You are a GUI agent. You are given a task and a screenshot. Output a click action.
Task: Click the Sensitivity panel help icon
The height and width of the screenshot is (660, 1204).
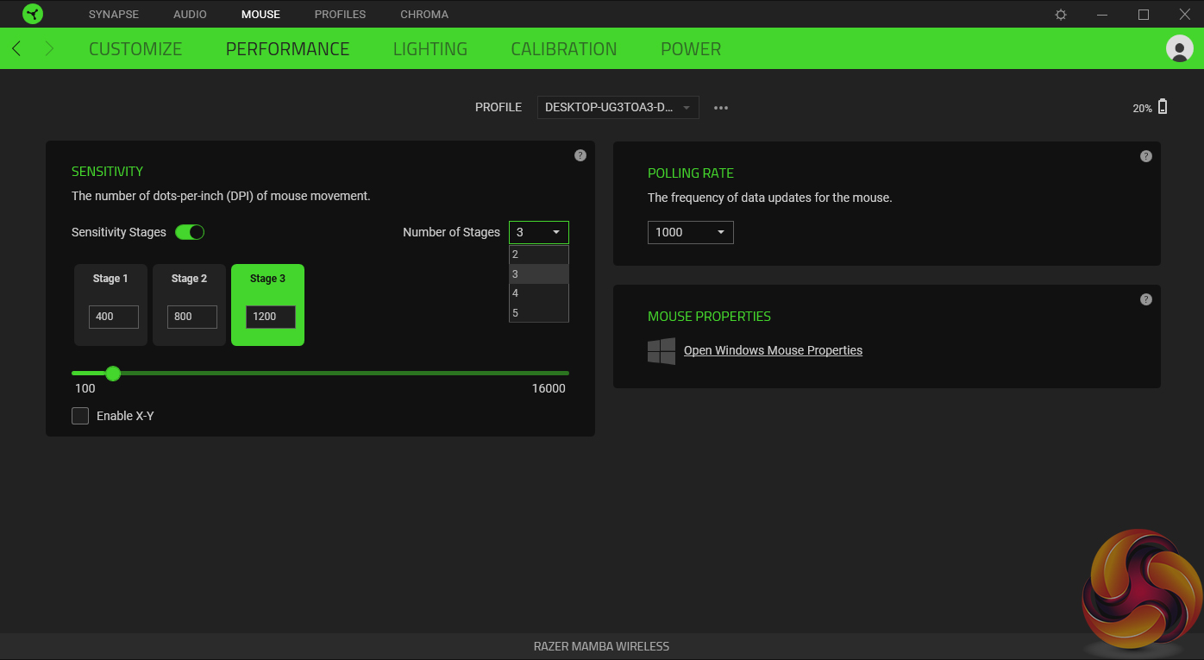[580, 155]
